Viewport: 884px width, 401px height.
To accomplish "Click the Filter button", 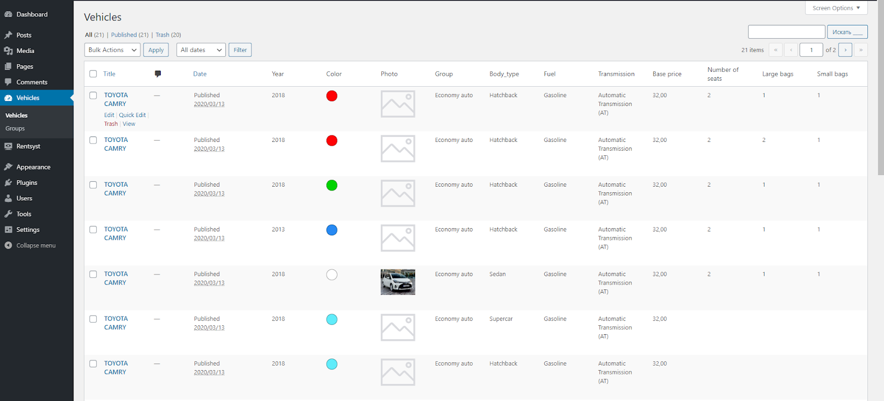I will (240, 50).
